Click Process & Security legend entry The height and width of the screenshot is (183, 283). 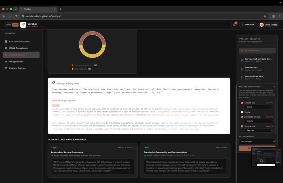pos(84,65)
